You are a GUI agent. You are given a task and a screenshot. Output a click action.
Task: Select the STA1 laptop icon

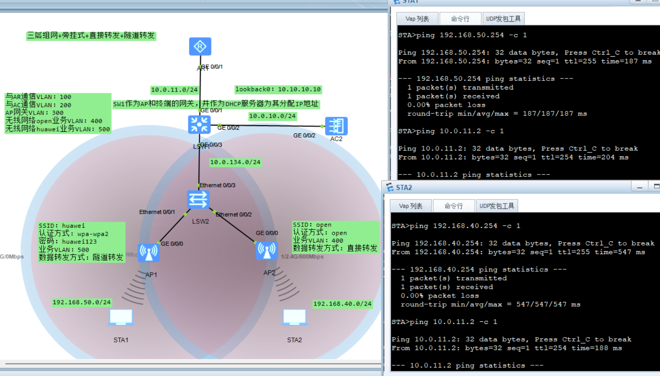121,318
